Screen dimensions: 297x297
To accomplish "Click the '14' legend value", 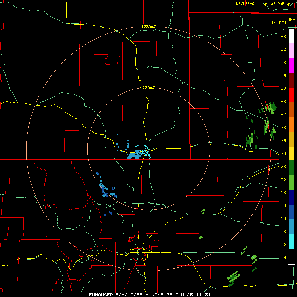I will 283,206.
